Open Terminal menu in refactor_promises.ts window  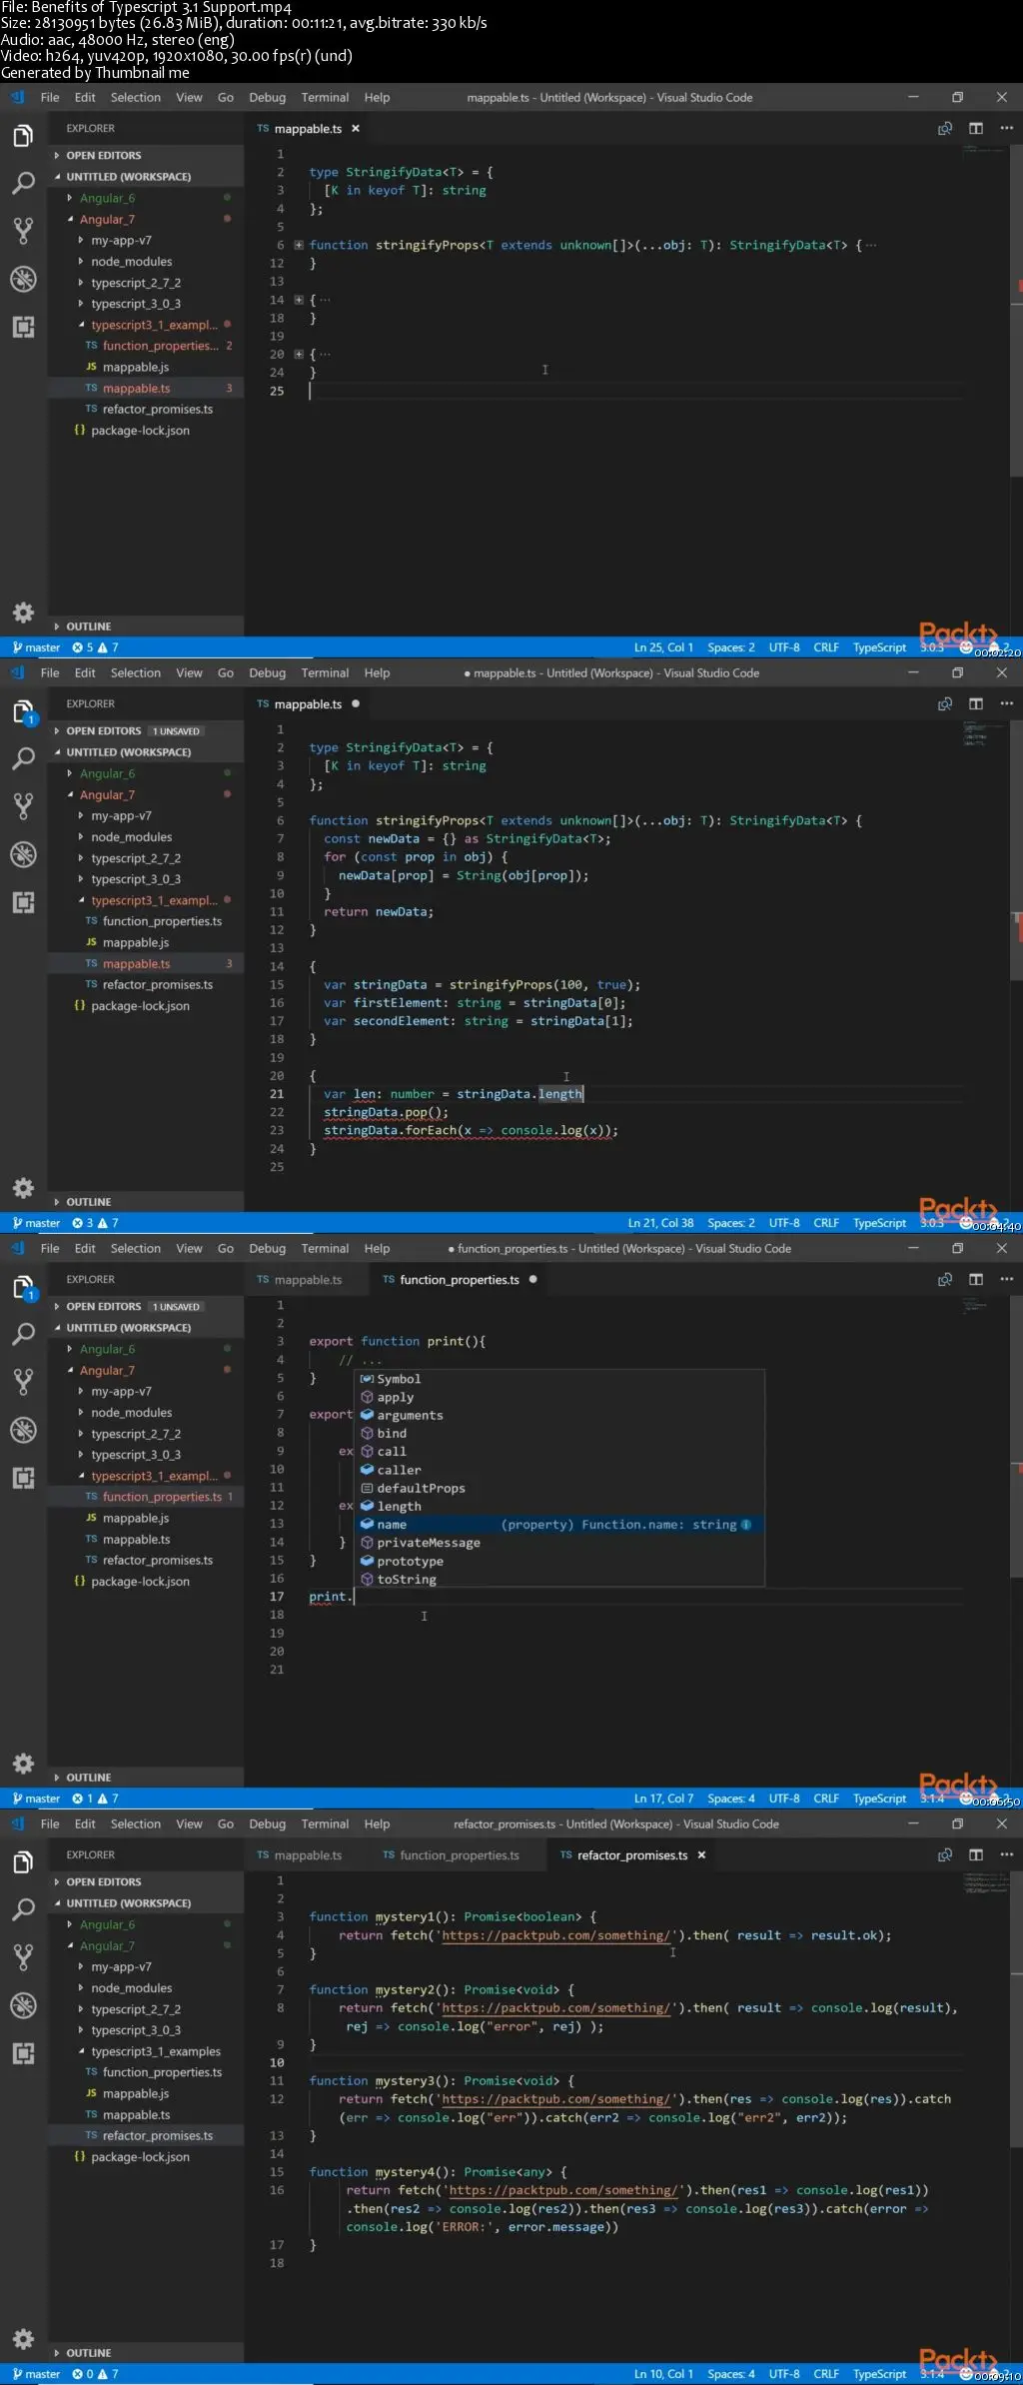click(x=325, y=1824)
